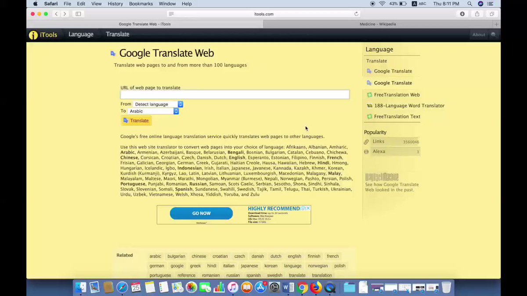Click the iTools search magnifier icon
527x296 pixels.
(494, 35)
